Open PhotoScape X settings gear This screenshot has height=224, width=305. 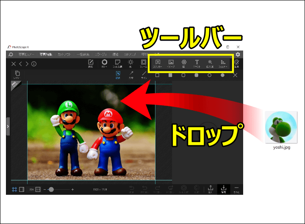click(x=238, y=54)
